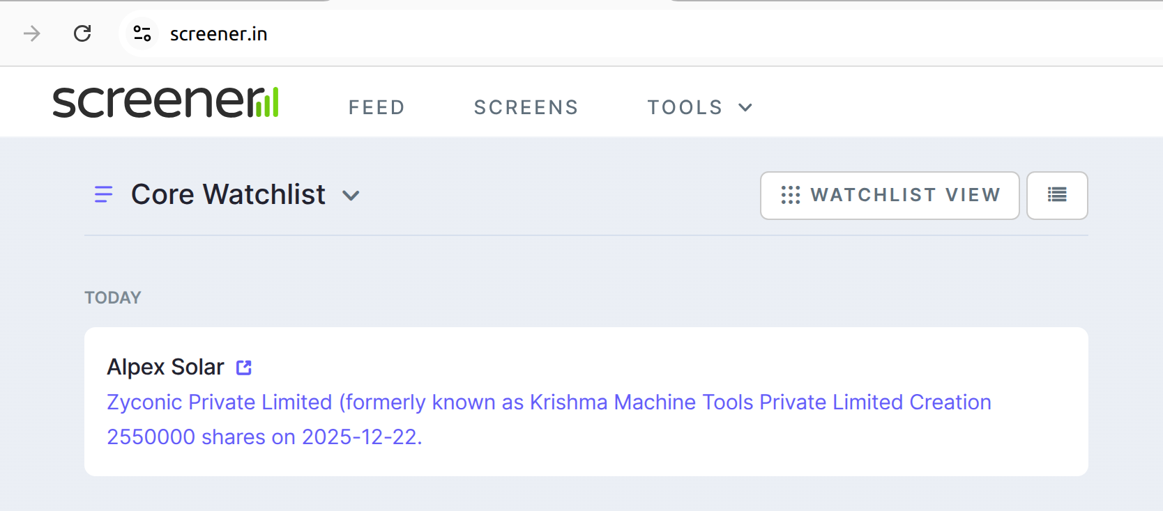Expand the chevron next to TOOLS
Viewport: 1163px width, 511px height.
click(x=745, y=107)
